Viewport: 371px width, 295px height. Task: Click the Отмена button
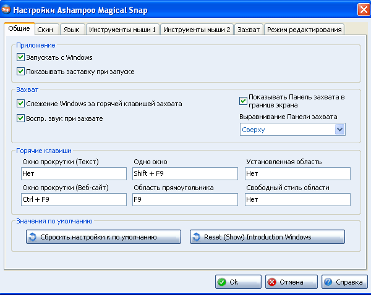point(291,282)
